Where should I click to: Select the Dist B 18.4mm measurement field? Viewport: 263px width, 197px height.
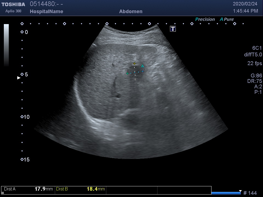click(80, 189)
